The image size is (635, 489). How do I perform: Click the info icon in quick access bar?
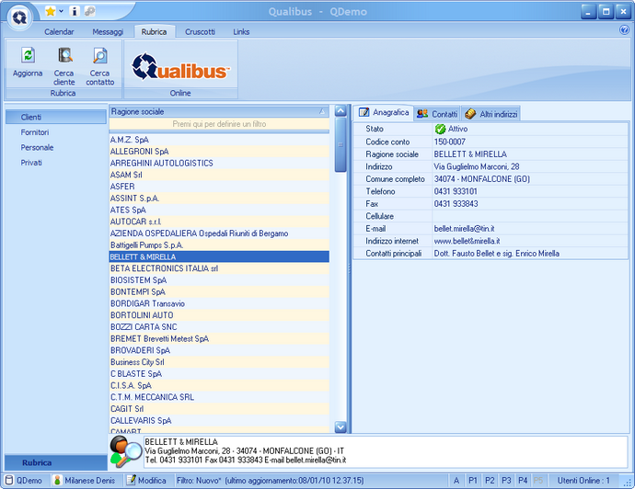coord(75,11)
